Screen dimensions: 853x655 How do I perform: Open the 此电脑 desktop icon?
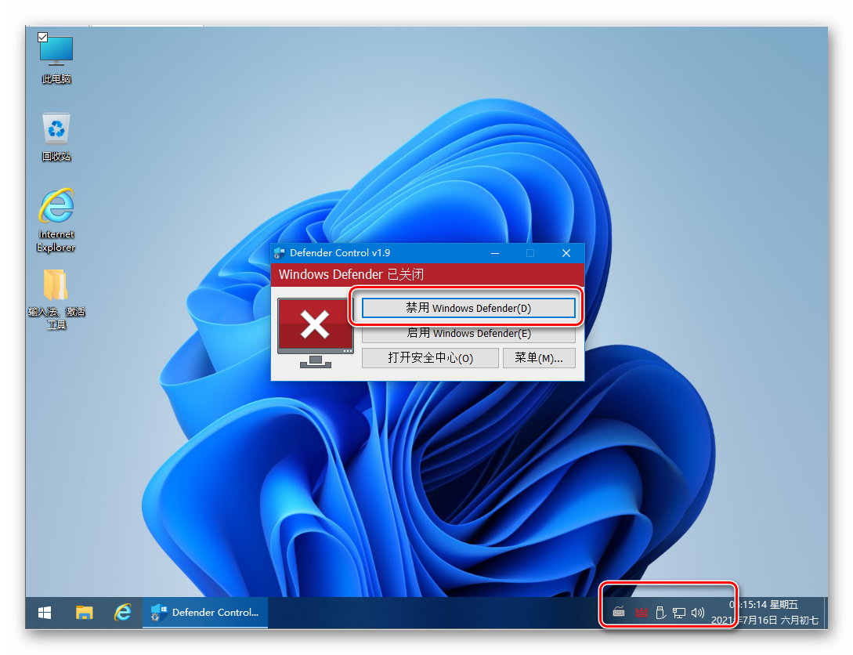56,59
